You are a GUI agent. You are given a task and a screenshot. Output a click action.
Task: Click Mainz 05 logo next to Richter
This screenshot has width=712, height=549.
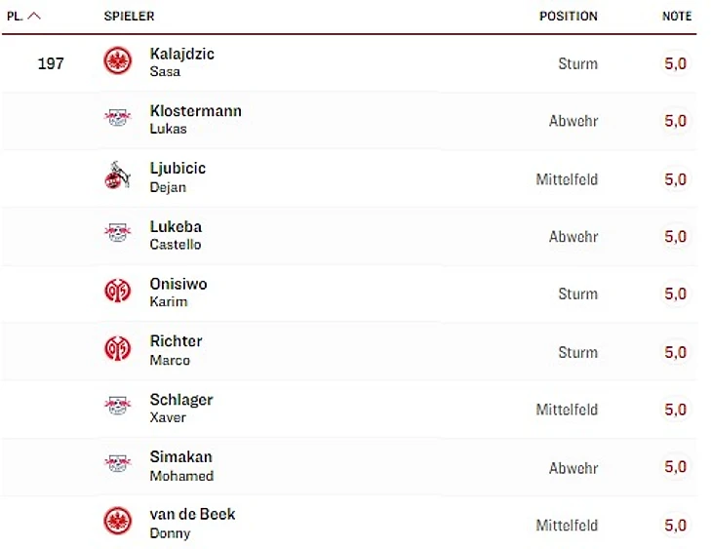point(118,349)
